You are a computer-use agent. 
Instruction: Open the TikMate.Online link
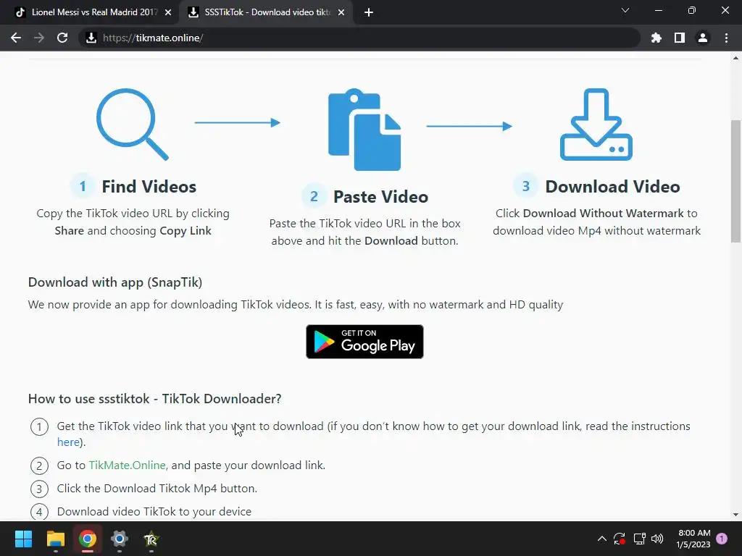[128, 466]
